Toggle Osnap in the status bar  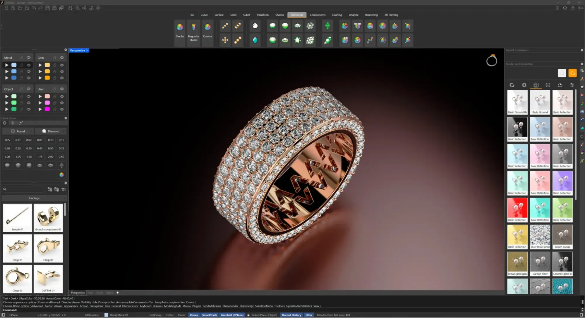click(x=194, y=315)
